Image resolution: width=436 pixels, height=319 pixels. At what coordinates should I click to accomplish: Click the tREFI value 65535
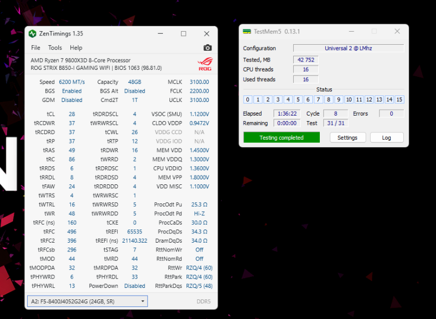pos(135,232)
